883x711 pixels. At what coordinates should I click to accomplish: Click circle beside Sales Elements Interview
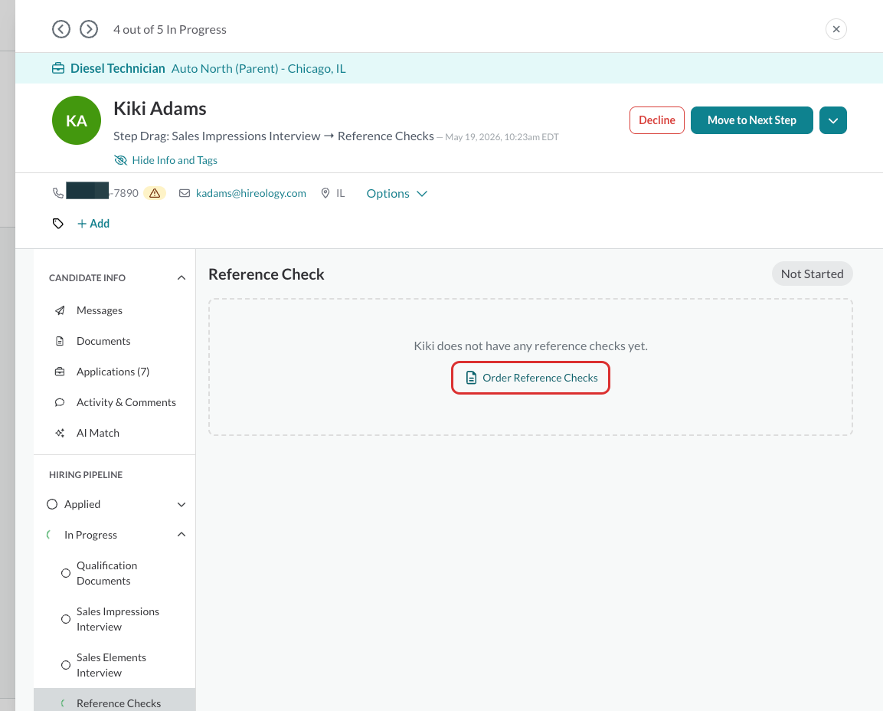(66, 665)
